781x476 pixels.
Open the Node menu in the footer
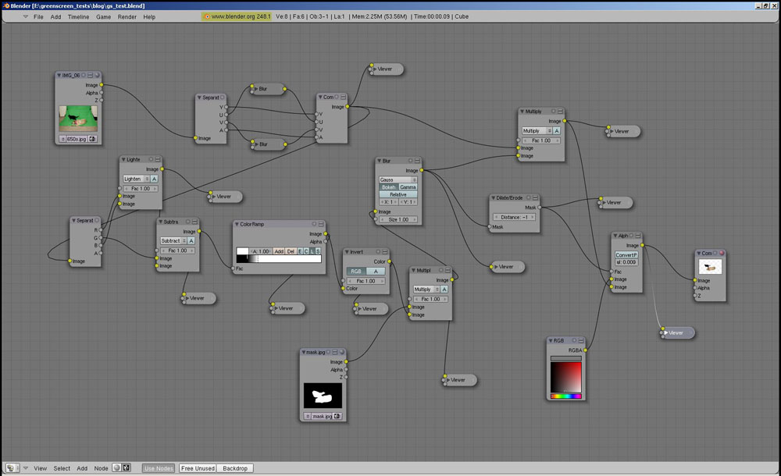point(101,468)
